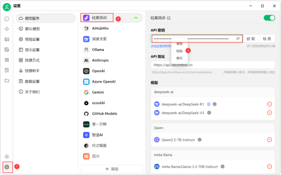Screen dimensions: 281x175
Task: Choose 剪切 from the context menu
Action: tap(180, 58)
